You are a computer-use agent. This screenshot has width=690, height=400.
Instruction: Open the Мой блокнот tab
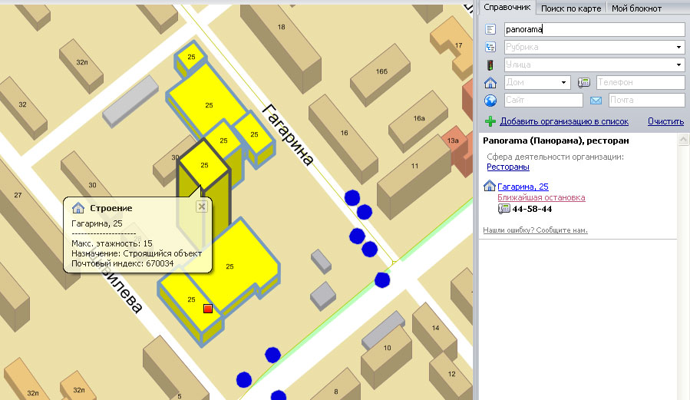click(636, 8)
